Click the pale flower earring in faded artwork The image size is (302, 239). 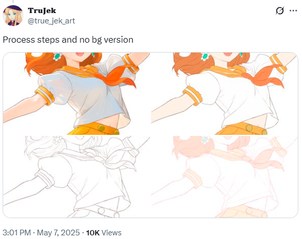click(206, 140)
